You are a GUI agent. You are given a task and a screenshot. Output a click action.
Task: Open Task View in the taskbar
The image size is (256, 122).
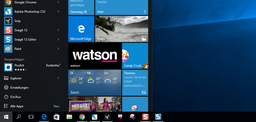[31, 117]
